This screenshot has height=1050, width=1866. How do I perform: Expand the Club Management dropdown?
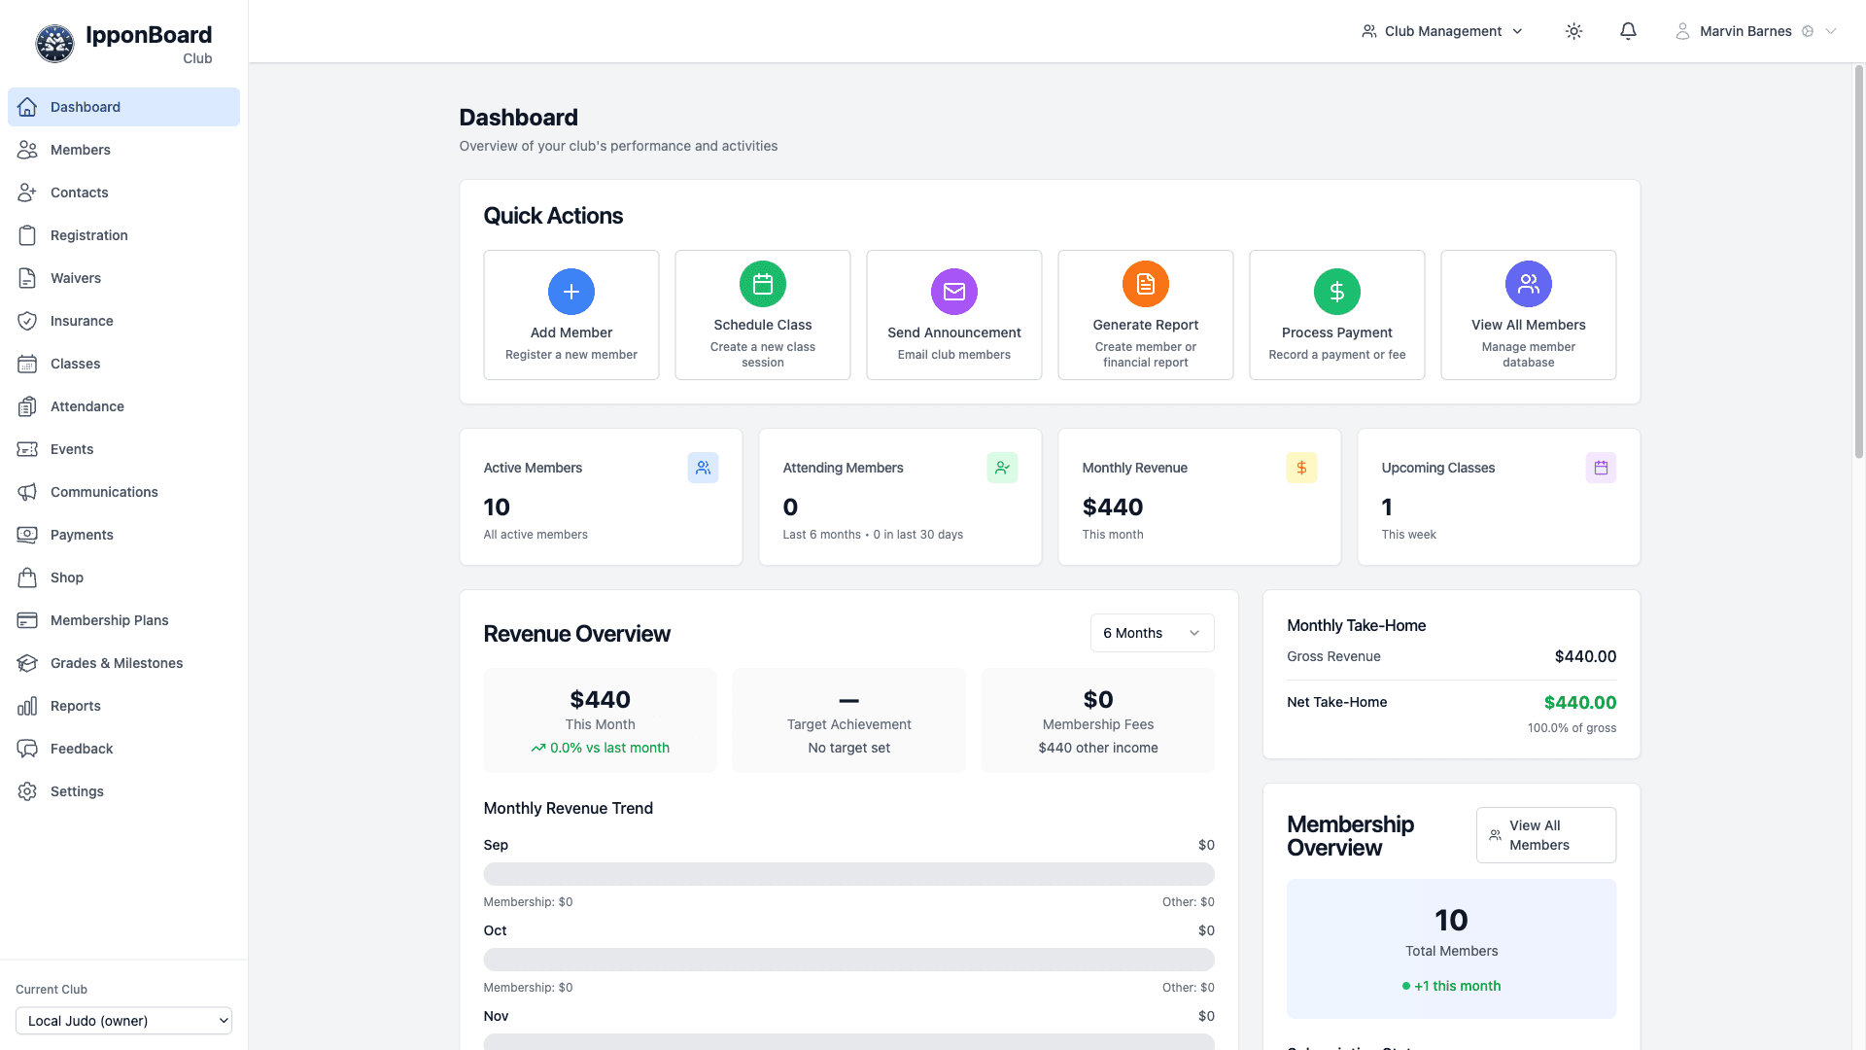[x=1441, y=31]
